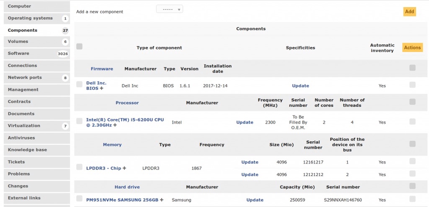
Task: Check the LPDDR3 - Chip row left checkbox
Action: click(80, 167)
